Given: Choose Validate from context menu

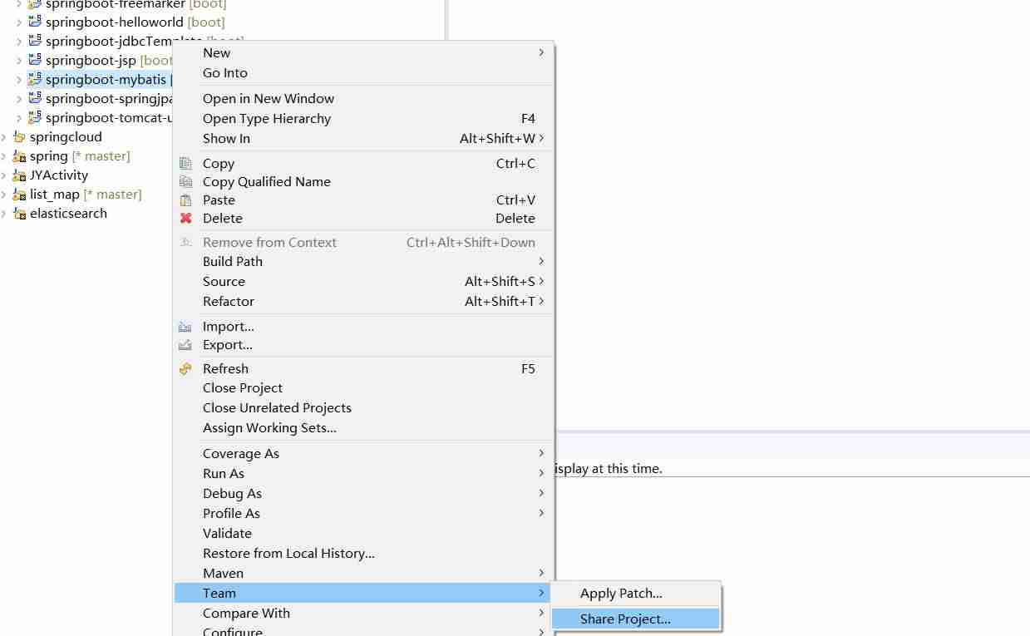Looking at the screenshot, I should click(x=364, y=533).
